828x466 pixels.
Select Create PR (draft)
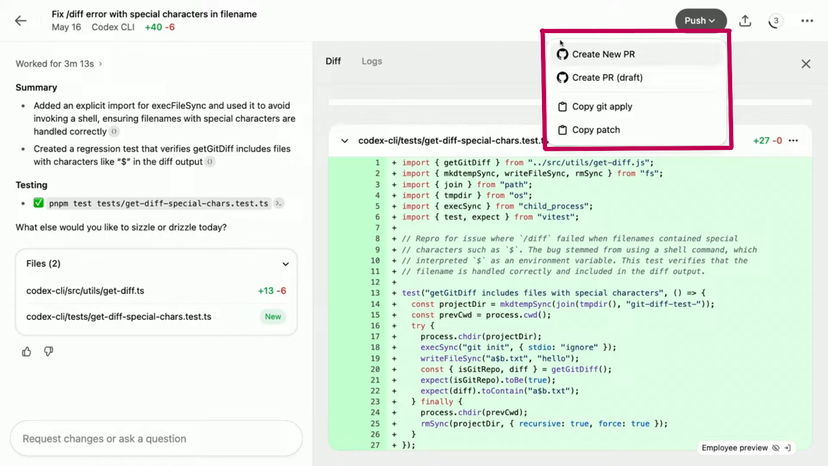[x=636, y=77]
